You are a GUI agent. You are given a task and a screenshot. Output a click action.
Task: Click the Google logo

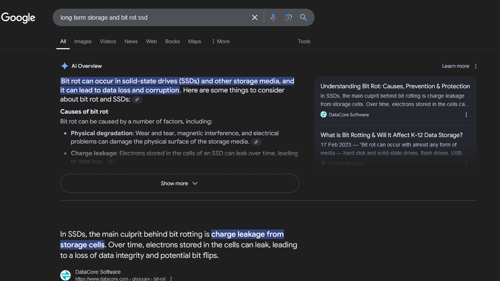(18, 18)
